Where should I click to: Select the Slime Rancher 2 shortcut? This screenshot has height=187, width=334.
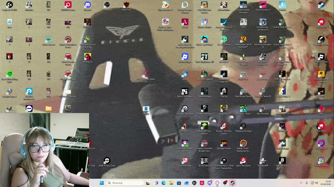pos(165,6)
